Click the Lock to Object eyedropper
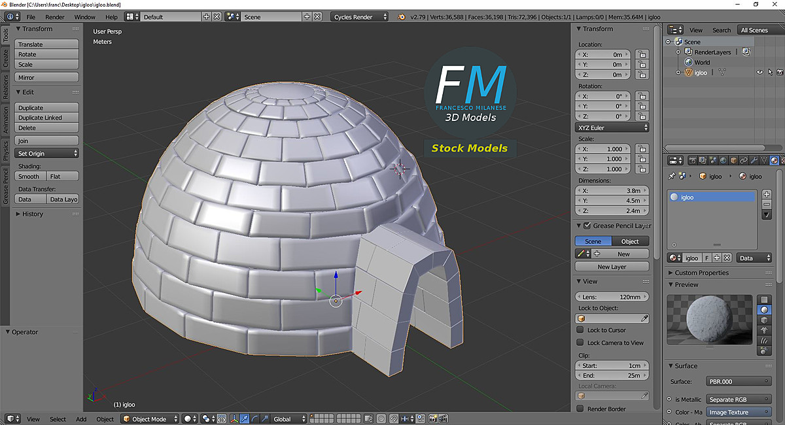Image resolution: width=785 pixels, height=425 pixels. [644, 318]
